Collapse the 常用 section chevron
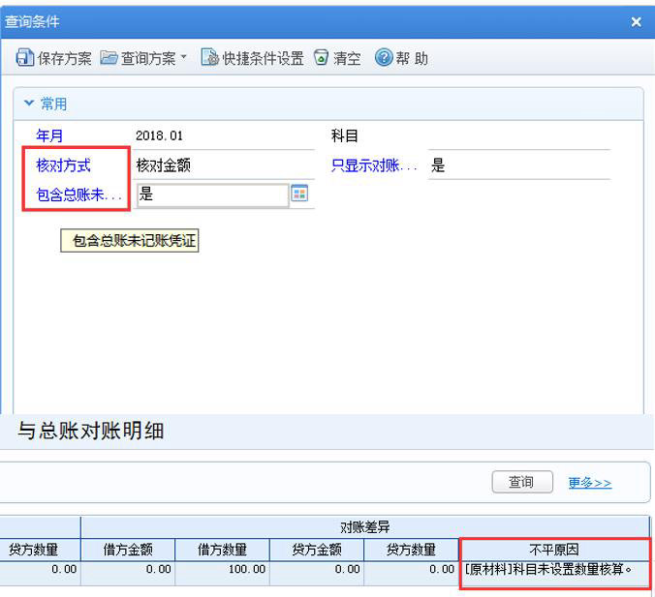This screenshot has height=597, width=655. (29, 104)
